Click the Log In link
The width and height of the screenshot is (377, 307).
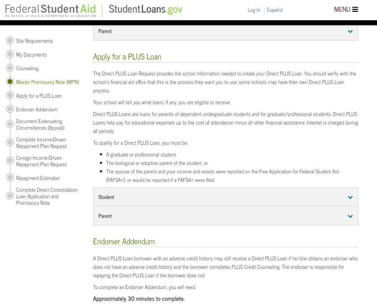[254, 10]
